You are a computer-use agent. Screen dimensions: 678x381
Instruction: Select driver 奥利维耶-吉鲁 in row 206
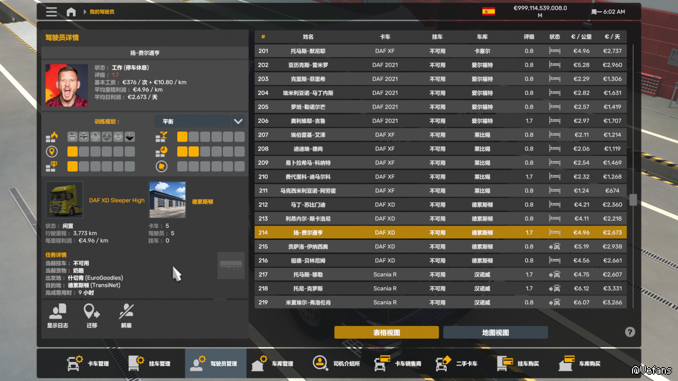(x=440, y=121)
